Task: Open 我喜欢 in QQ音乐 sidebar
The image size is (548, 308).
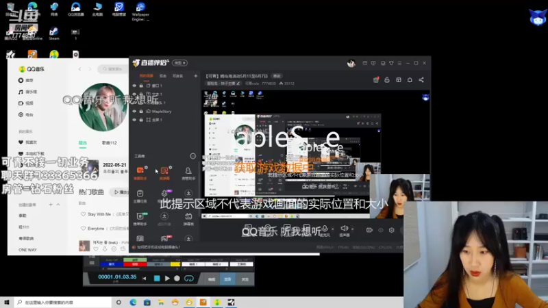Action: [27, 142]
